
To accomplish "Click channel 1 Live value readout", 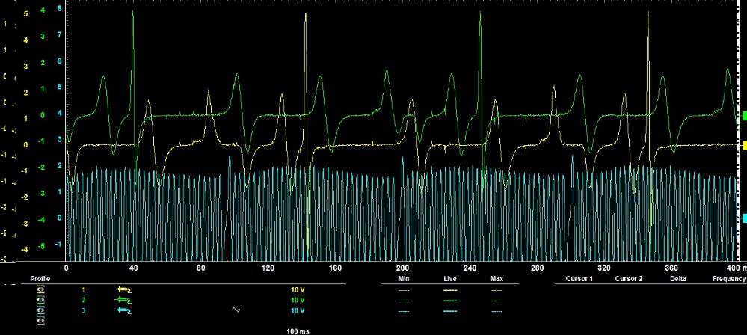I will point(449,288).
